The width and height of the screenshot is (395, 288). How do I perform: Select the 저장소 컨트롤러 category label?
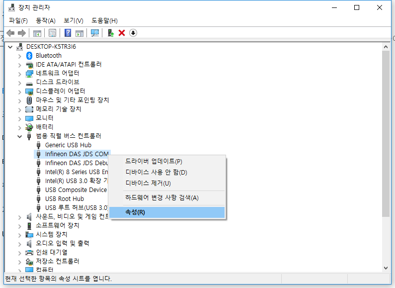pos(58,261)
